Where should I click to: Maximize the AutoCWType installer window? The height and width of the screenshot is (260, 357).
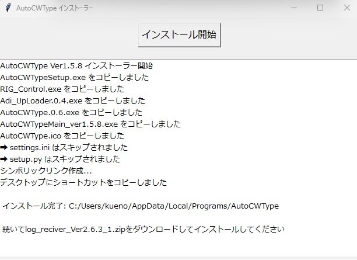[x=320, y=8]
